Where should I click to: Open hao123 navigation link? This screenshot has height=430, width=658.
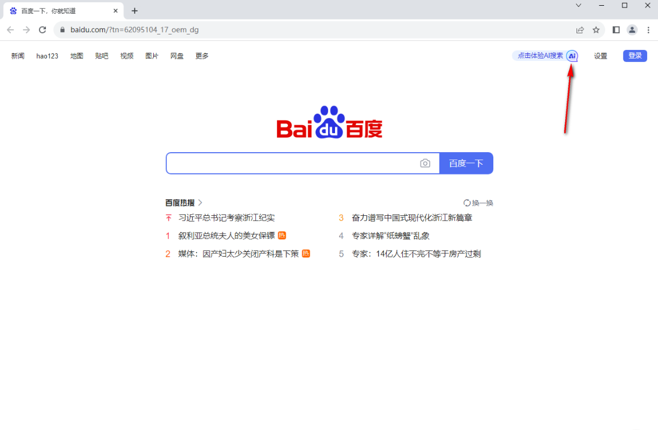(x=47, y=56)
